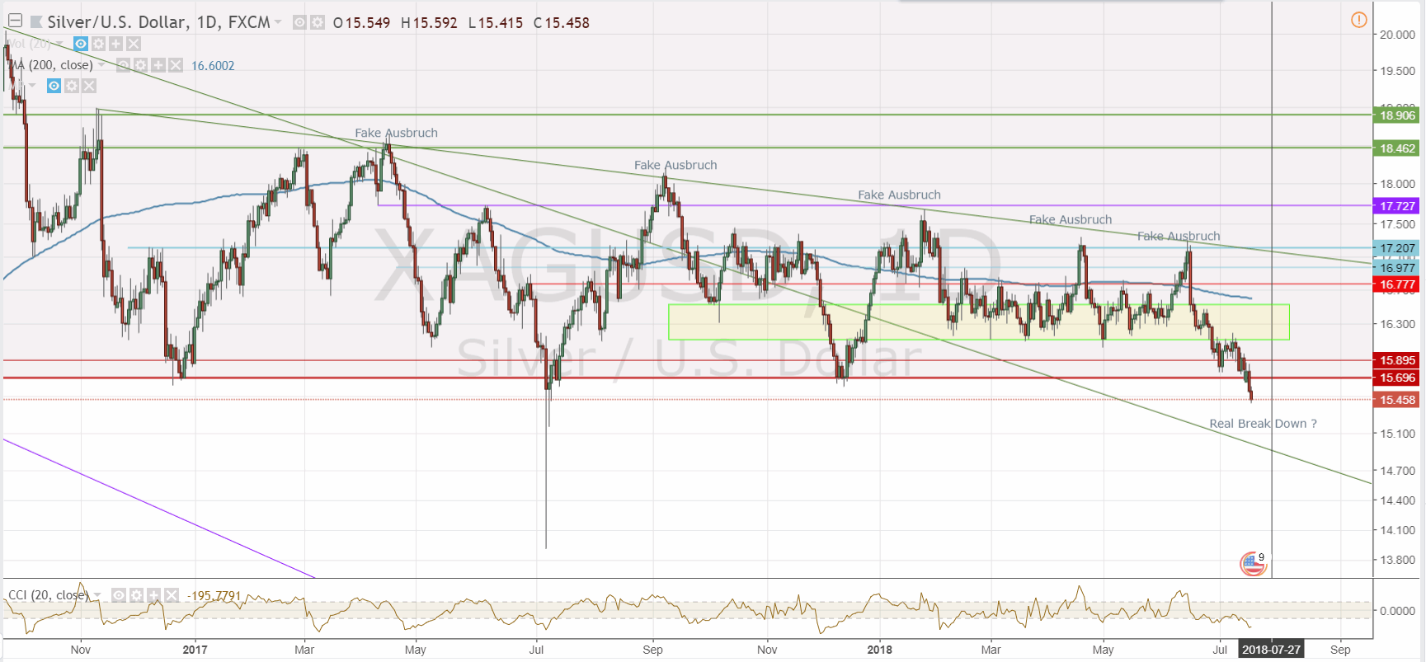Click the Open value O 15.549
The width and height of the screenshot is (1426, 662).
coord(362,23)
